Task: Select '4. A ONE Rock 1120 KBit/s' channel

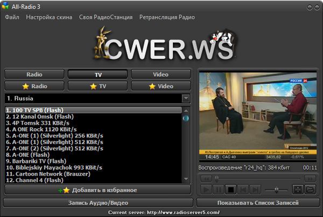Action: (94, 129)
